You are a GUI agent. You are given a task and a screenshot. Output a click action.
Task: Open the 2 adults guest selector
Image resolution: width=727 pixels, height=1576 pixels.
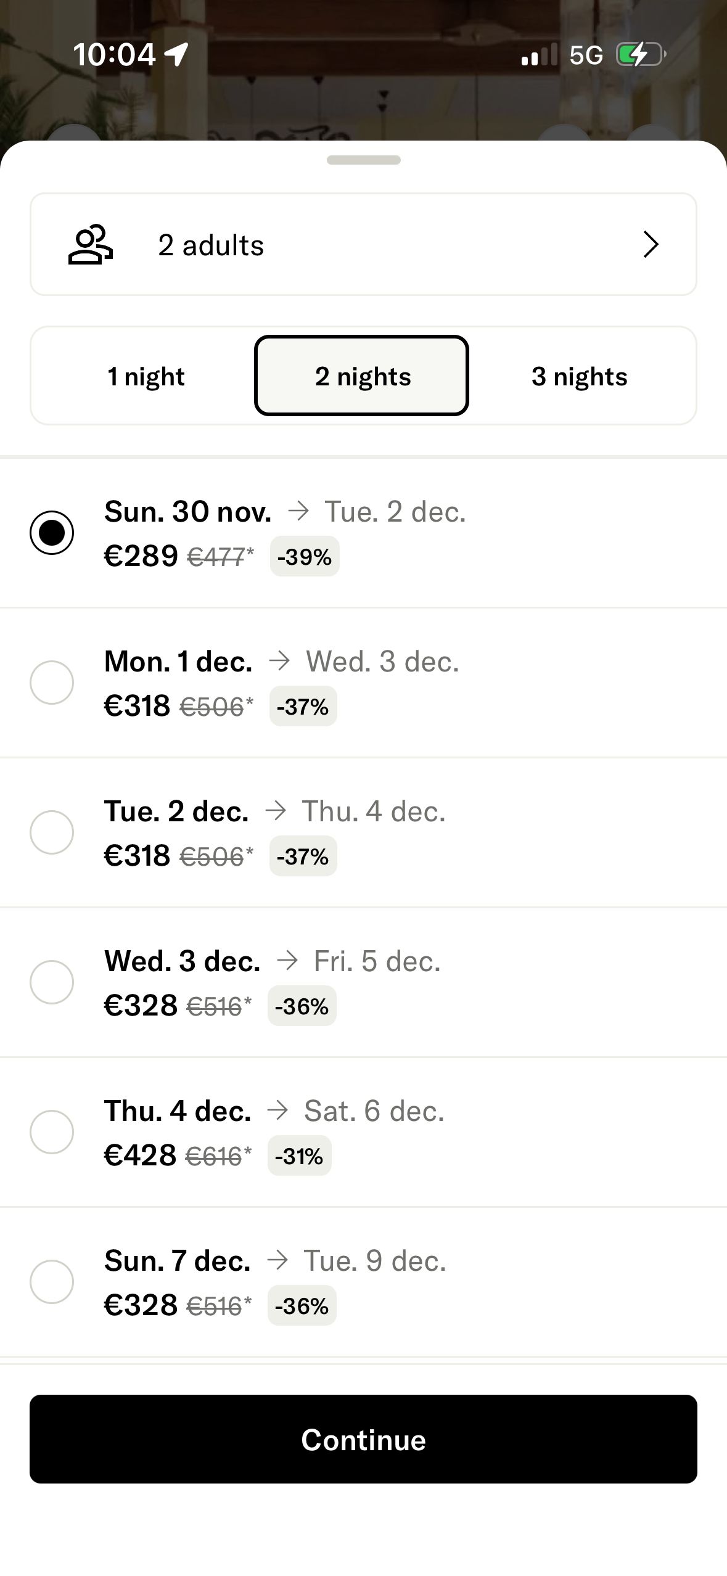point(363,245)
